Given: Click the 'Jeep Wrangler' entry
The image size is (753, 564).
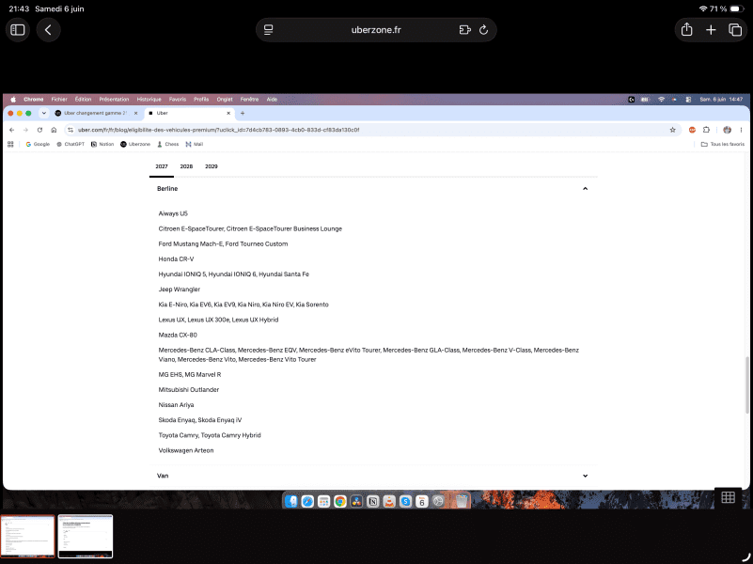Looking at the screenshot, I should [x=180, y=290].
